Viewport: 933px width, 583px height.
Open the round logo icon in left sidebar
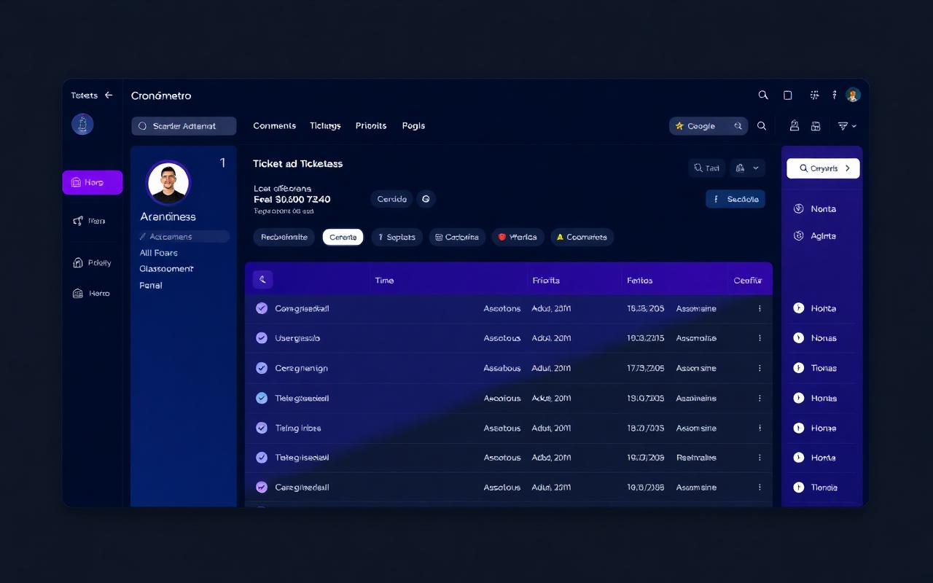pos(82,124)
